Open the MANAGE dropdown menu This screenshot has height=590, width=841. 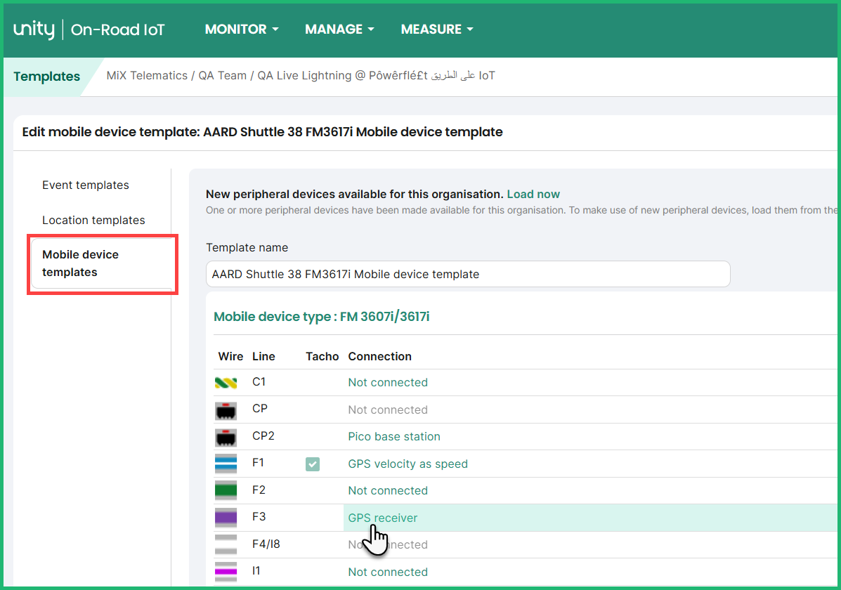point(339,29)
